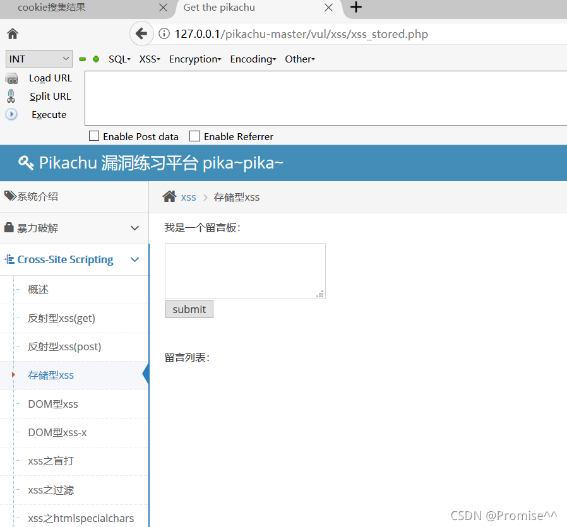Open the Encoding dropdown menu
Viewport: 567px width, 527px height.
[253, 59]
